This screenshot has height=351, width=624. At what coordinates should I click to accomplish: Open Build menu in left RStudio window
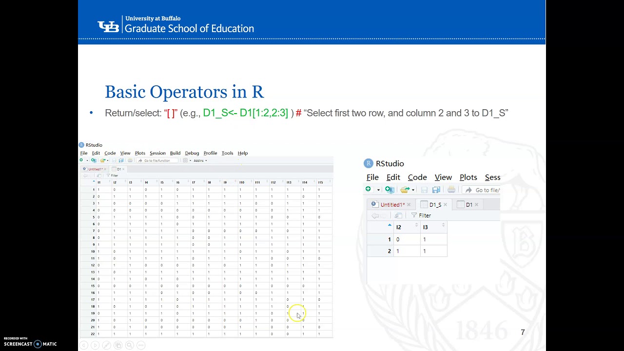(175, 153)
